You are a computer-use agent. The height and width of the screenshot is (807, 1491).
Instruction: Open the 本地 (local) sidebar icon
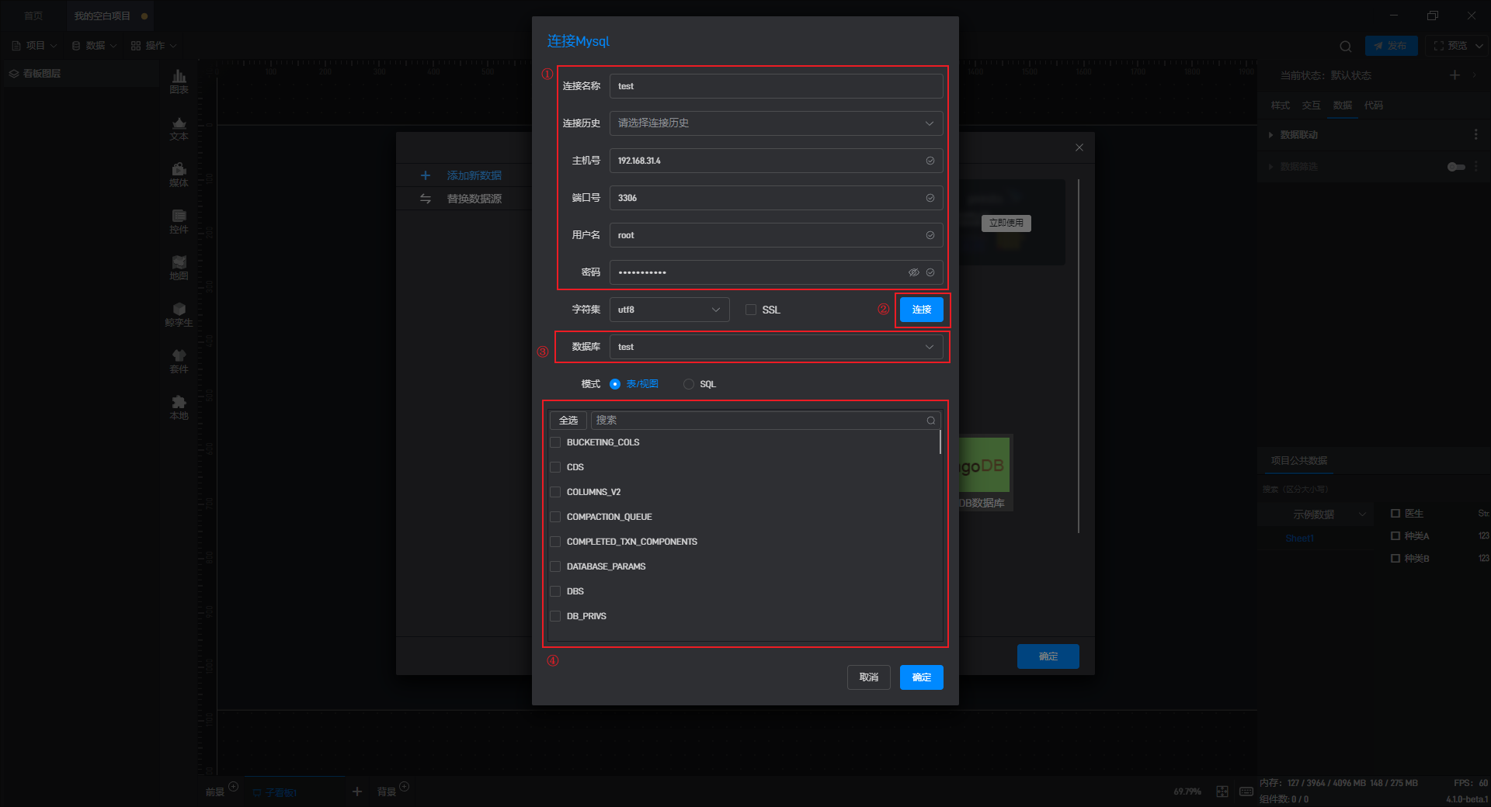[179, 407]
